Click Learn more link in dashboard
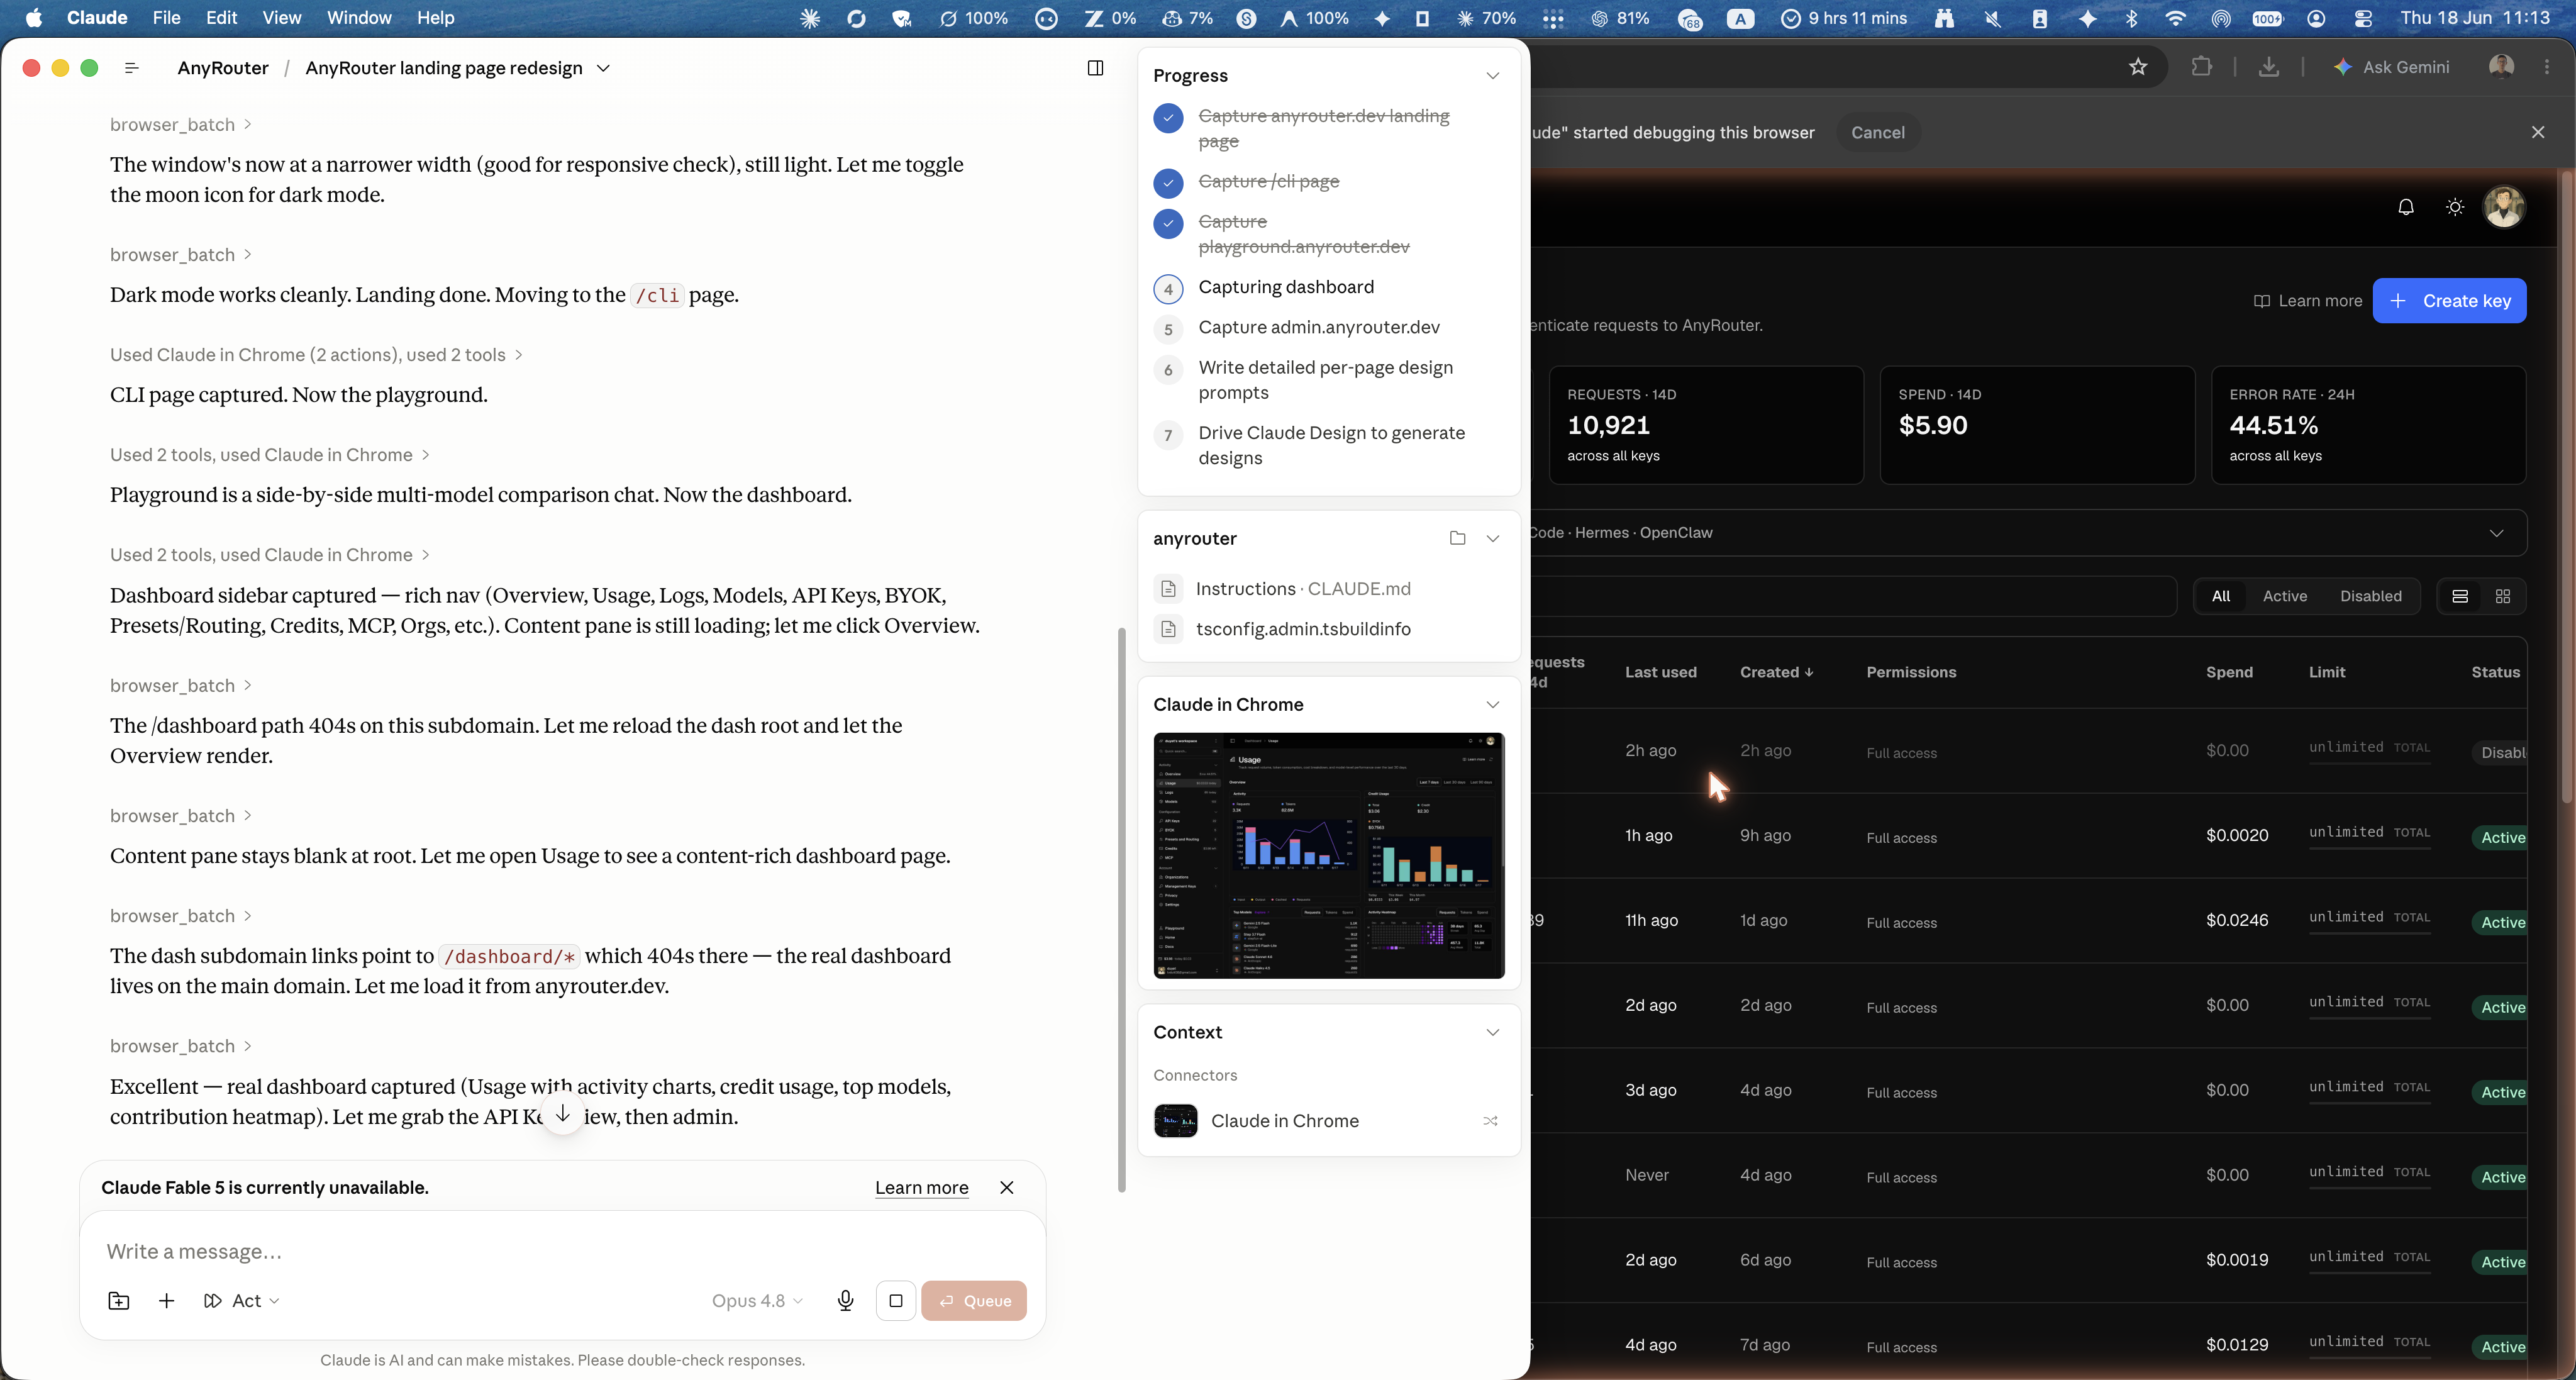 point(2308,301)
